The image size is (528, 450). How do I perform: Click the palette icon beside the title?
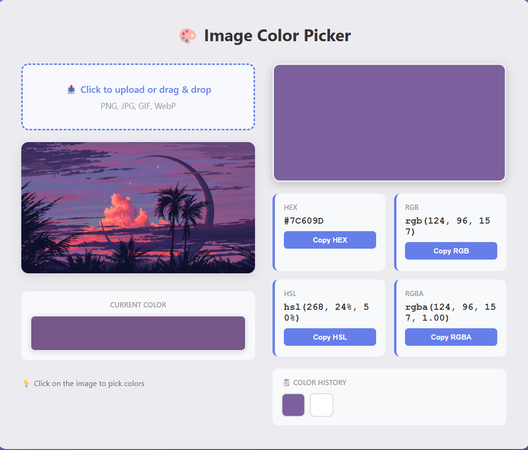[187, 36]
